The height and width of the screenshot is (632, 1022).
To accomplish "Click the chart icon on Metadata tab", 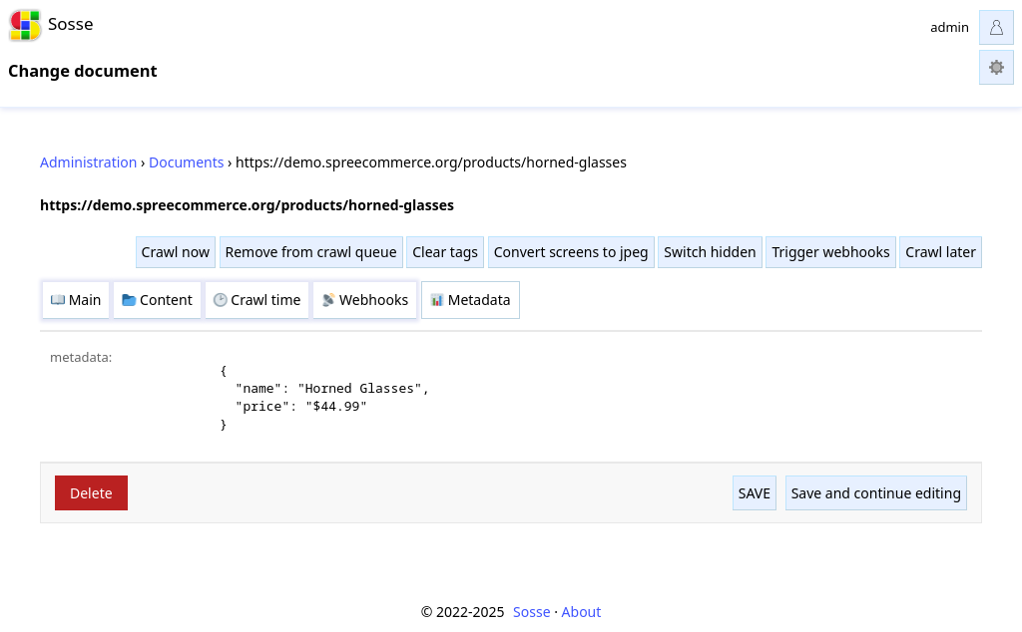I will (x=437, y=300).
